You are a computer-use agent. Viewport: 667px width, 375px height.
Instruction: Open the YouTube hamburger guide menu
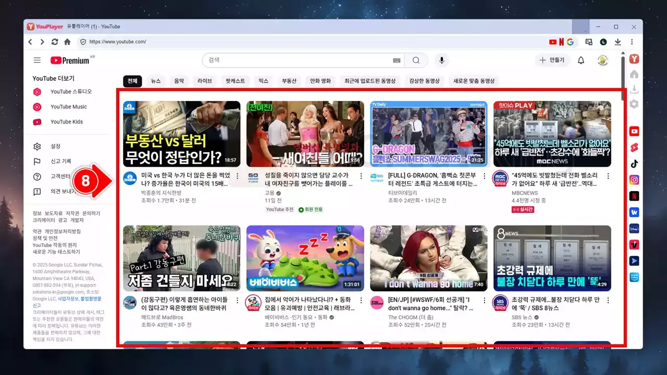[x=37, y=60]
